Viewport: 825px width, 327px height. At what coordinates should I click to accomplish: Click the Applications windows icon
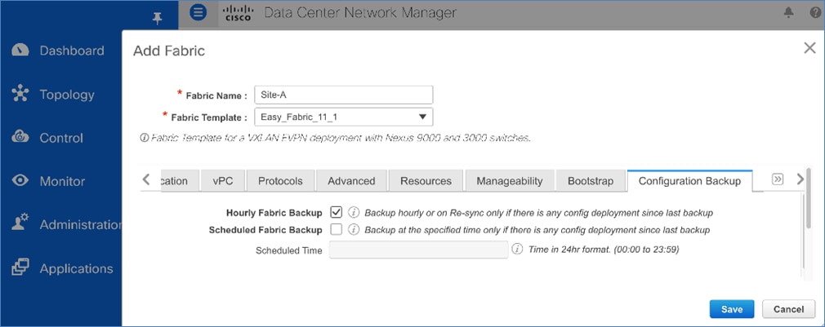tap(20, 268)
